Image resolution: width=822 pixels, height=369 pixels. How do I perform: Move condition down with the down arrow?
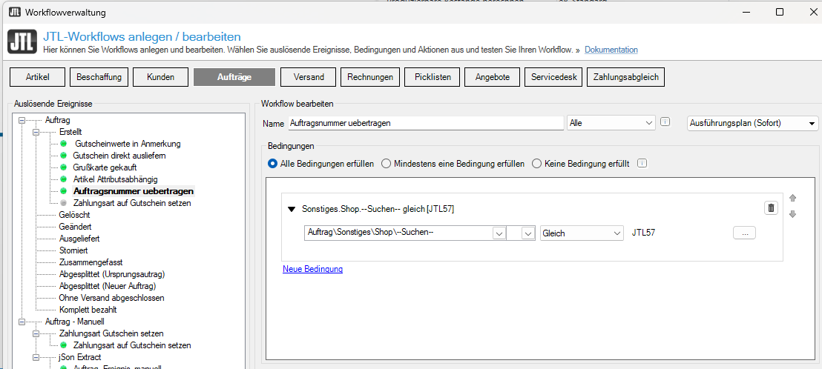(x=792, y=214)
